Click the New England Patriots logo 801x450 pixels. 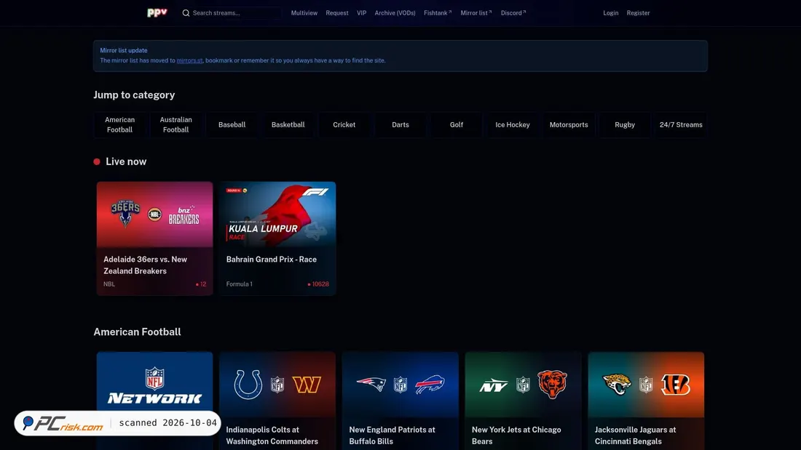(x=371, y=384)
